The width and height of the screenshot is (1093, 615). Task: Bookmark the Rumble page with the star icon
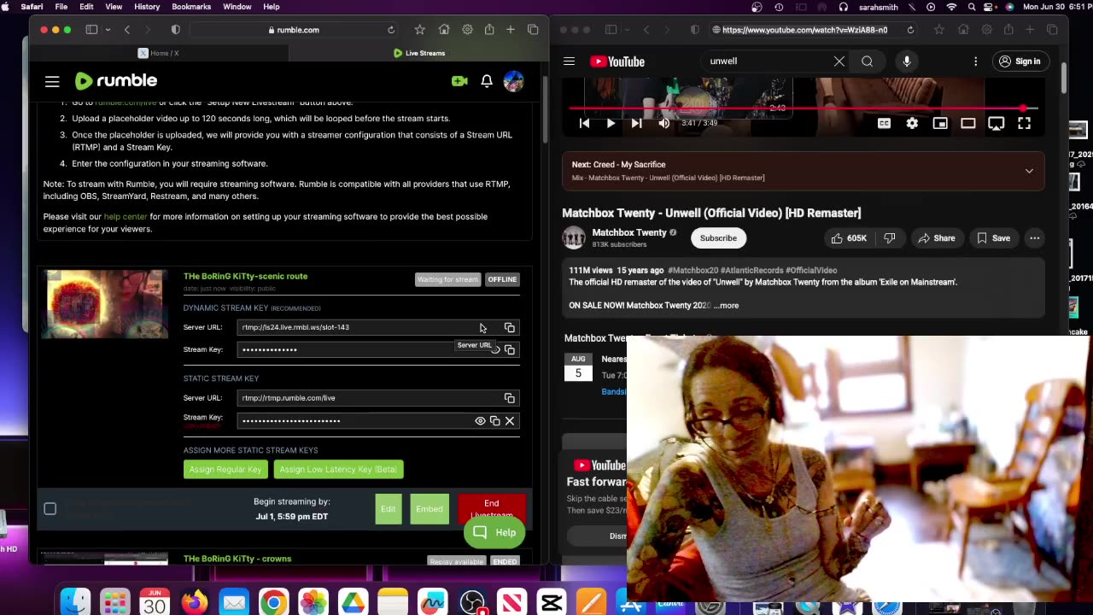click(419, 30)
